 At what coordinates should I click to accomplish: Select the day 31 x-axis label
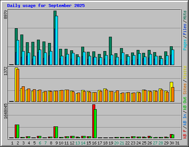click(177, 143)
